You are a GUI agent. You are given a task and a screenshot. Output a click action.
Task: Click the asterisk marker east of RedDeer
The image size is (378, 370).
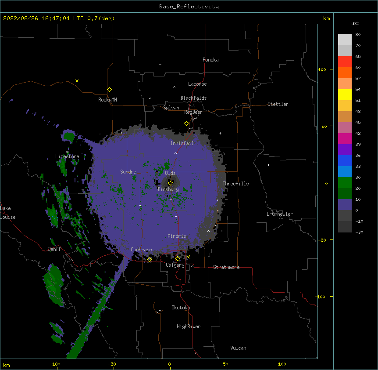220,133
